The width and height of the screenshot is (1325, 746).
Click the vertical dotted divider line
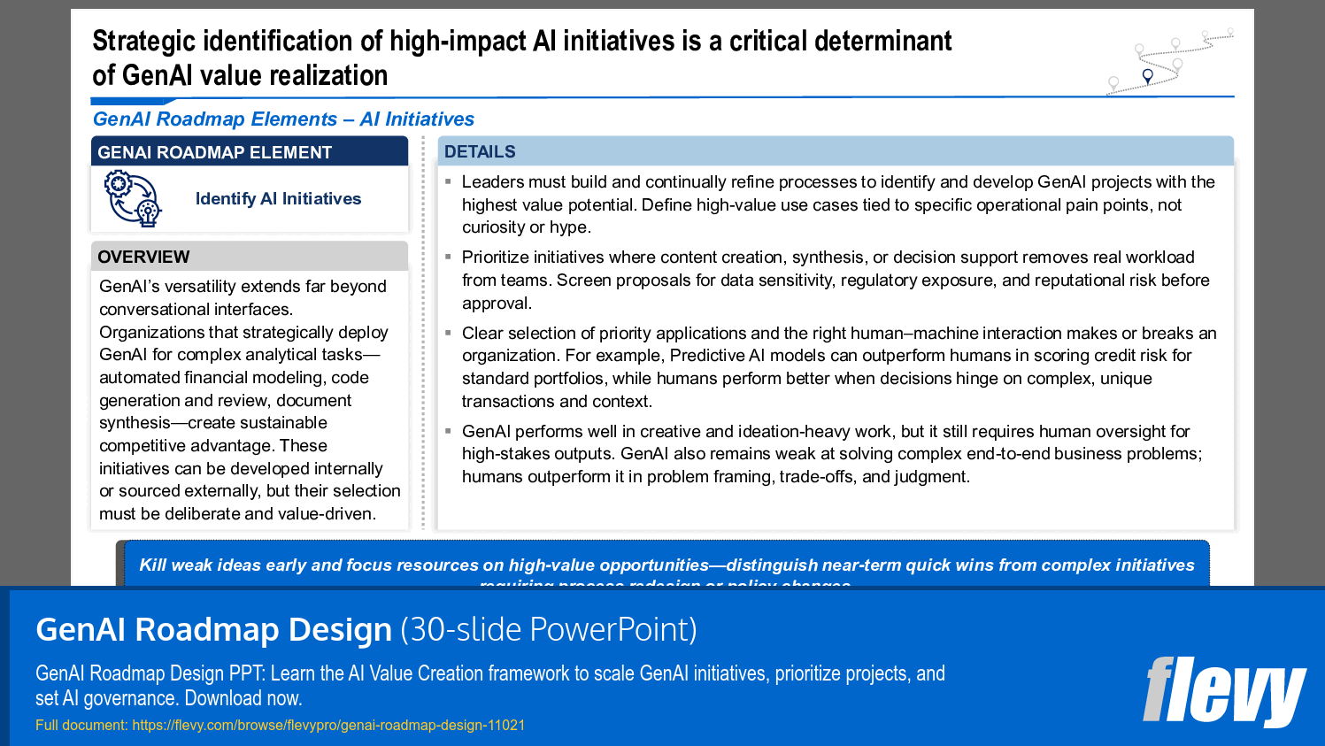click(422, 336)
